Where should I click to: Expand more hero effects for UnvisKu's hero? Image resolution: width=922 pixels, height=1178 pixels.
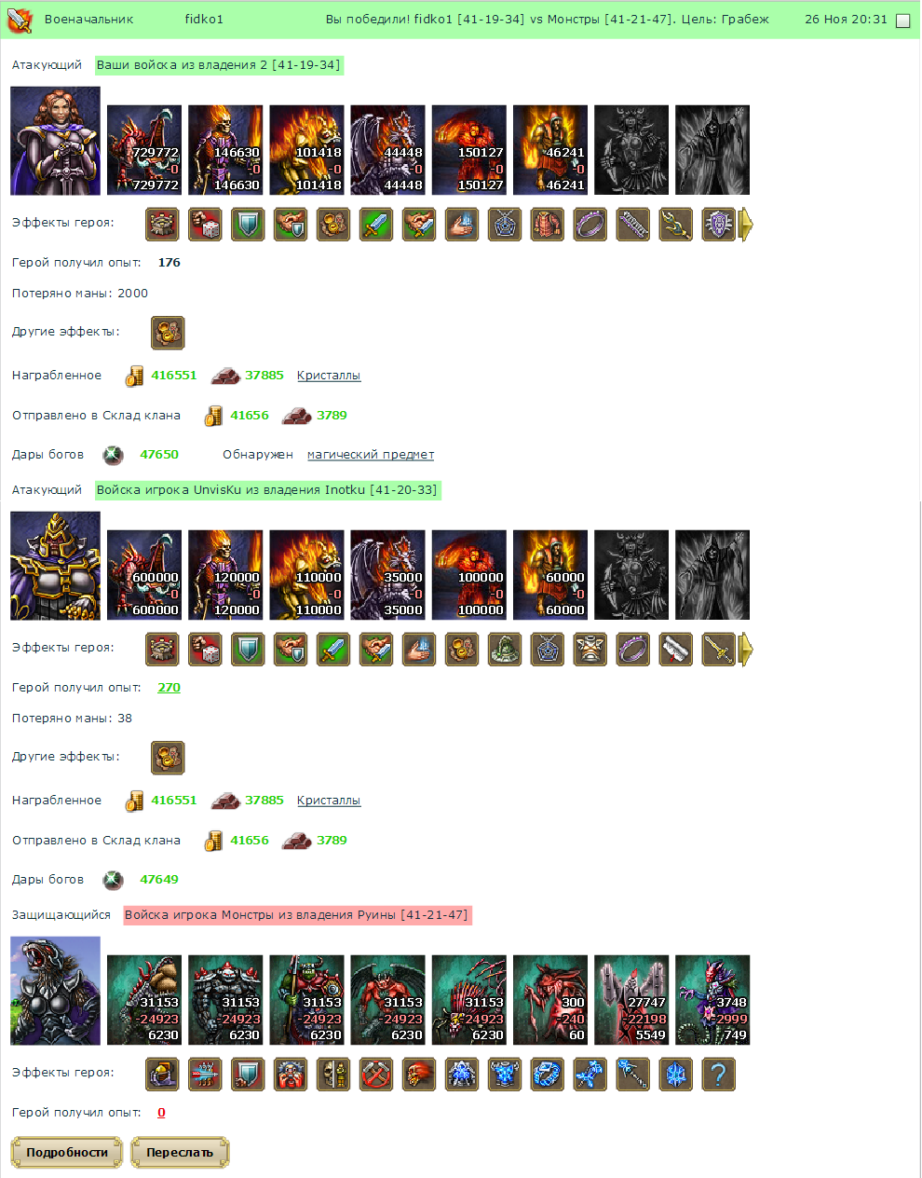pyautogui.click(x=746, y=650)
